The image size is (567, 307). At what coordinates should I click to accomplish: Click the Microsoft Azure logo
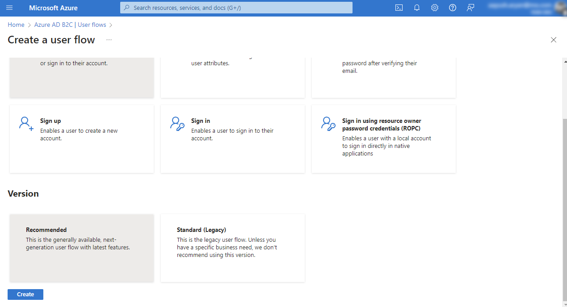tap(53, 8)
